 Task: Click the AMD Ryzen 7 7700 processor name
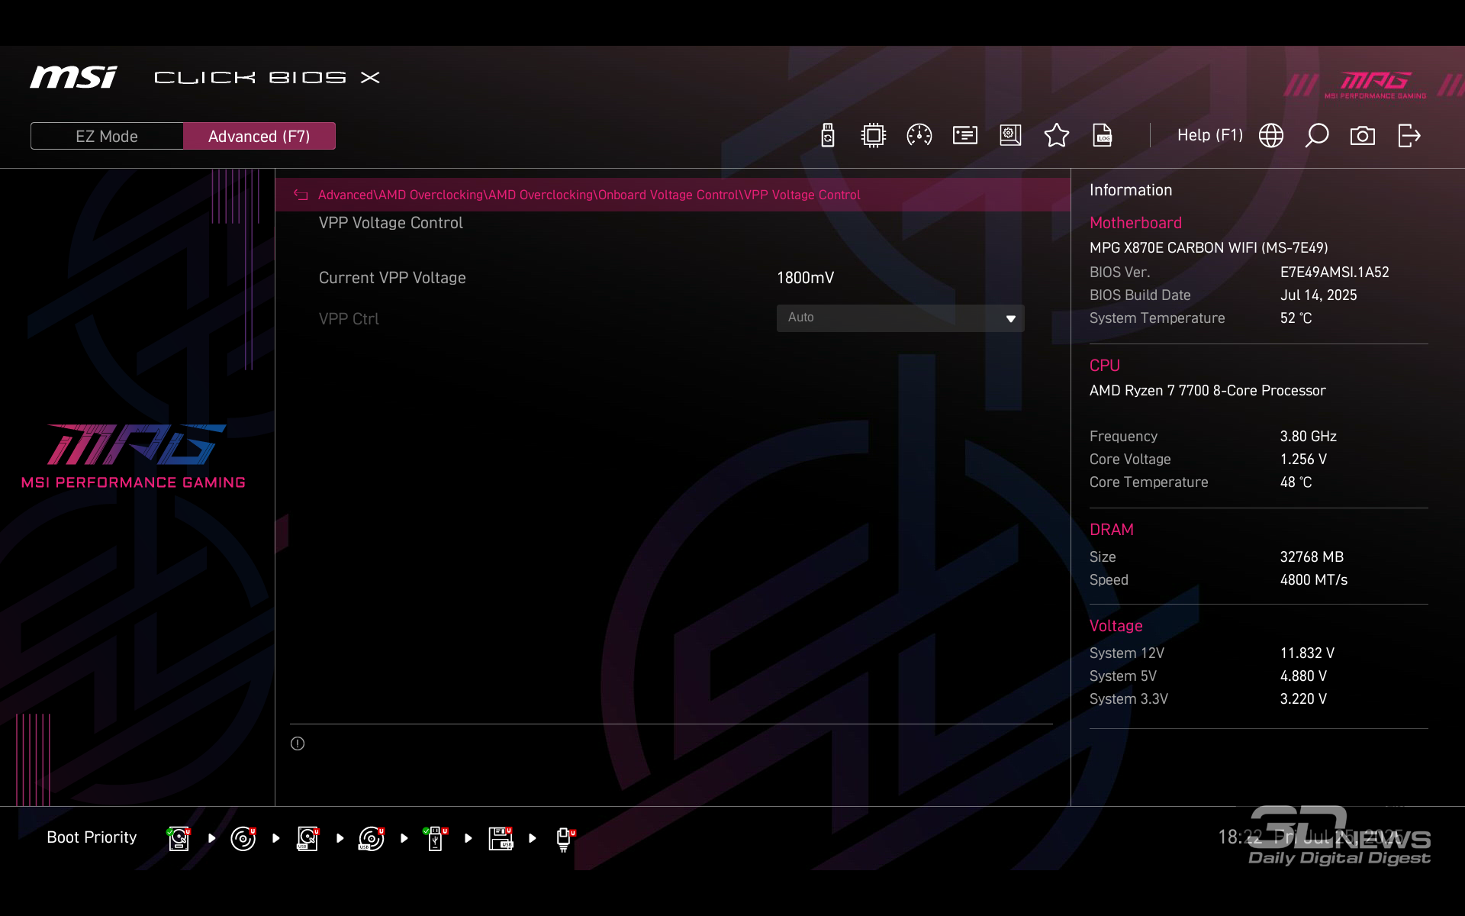point(1207,391)
